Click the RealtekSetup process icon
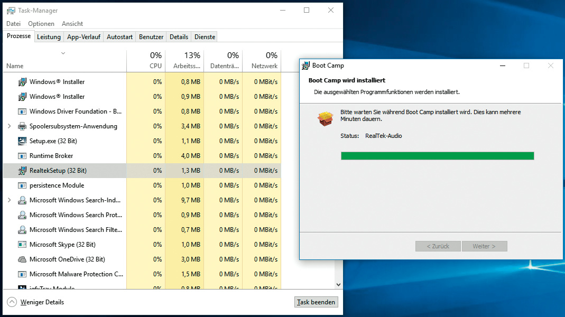Screen dimensions: 565x317 click(22, 171)
